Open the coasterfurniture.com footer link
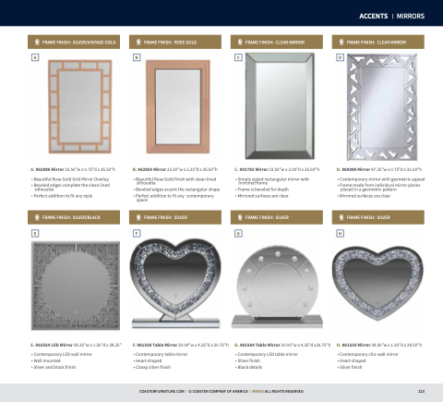 pyautogui.click(x=162, y=391)
